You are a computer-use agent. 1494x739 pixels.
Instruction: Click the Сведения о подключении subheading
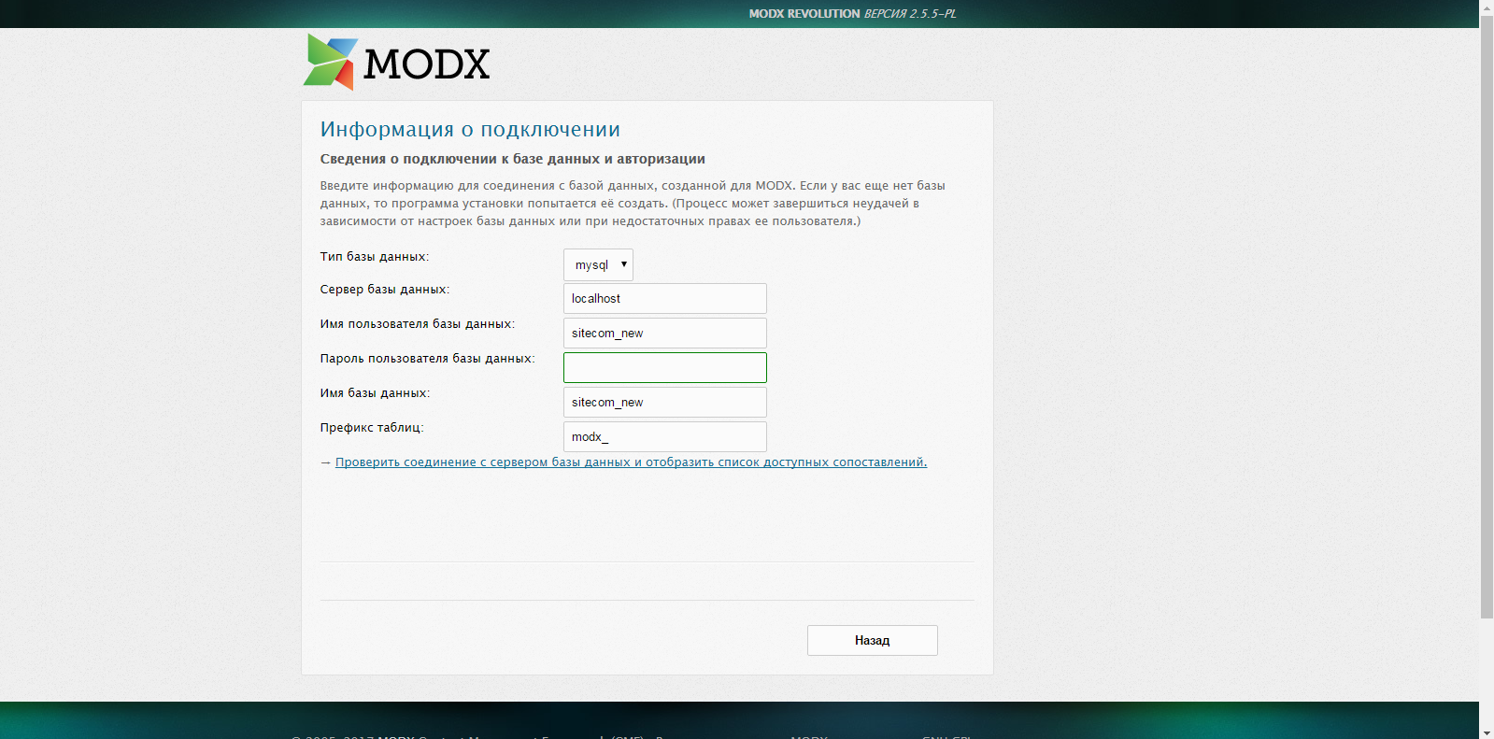pyautogui.click(x=513, y=159)
